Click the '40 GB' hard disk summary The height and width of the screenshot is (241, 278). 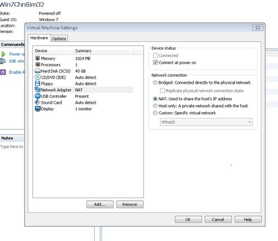(x=80, y=71)
